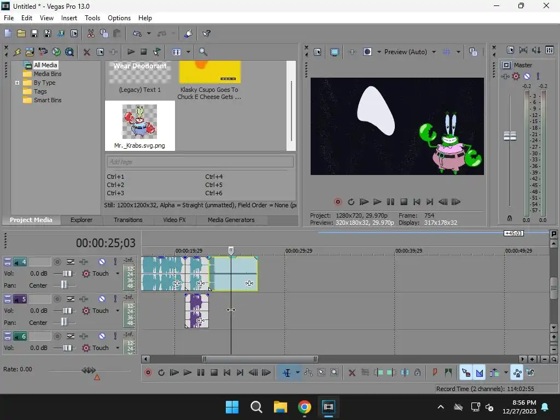Image resolution: width=560 pixels, height=420 pixels.
Task: Click the Lock event padlock icon
Action: point(417,372)
